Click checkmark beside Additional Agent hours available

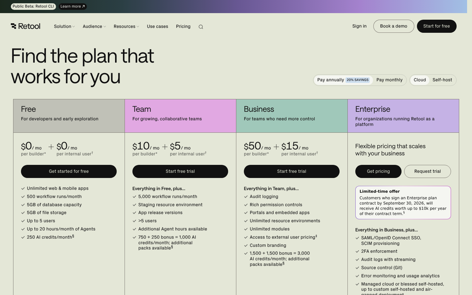[134, 229]
